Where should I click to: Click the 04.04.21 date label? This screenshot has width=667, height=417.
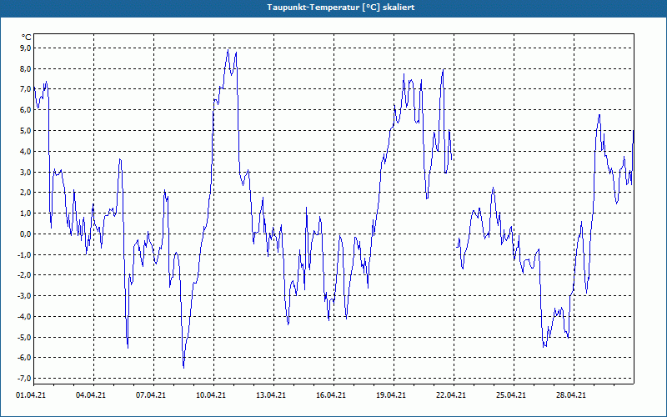[91, 394]
